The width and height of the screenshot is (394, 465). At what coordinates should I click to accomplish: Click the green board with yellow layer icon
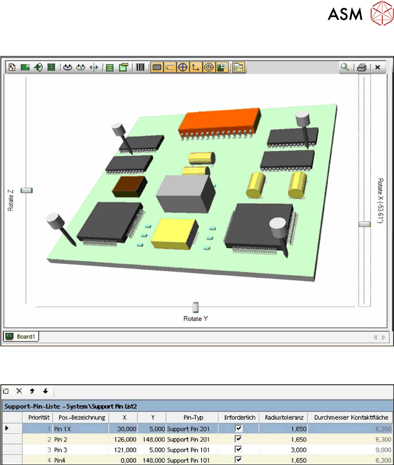click(x=123, y=67)
